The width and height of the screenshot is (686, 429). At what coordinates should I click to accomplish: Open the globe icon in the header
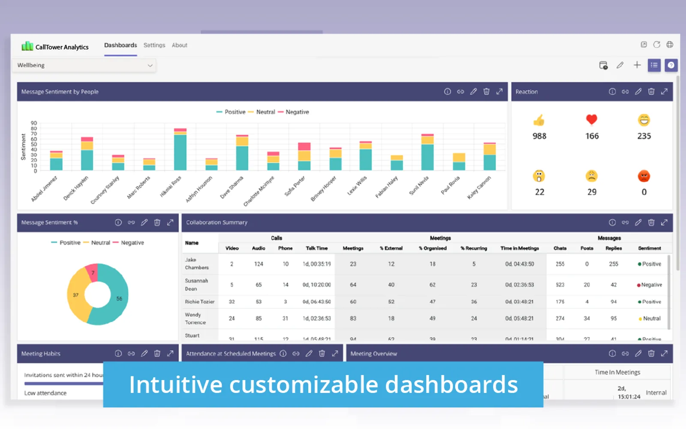pos(670,45)
